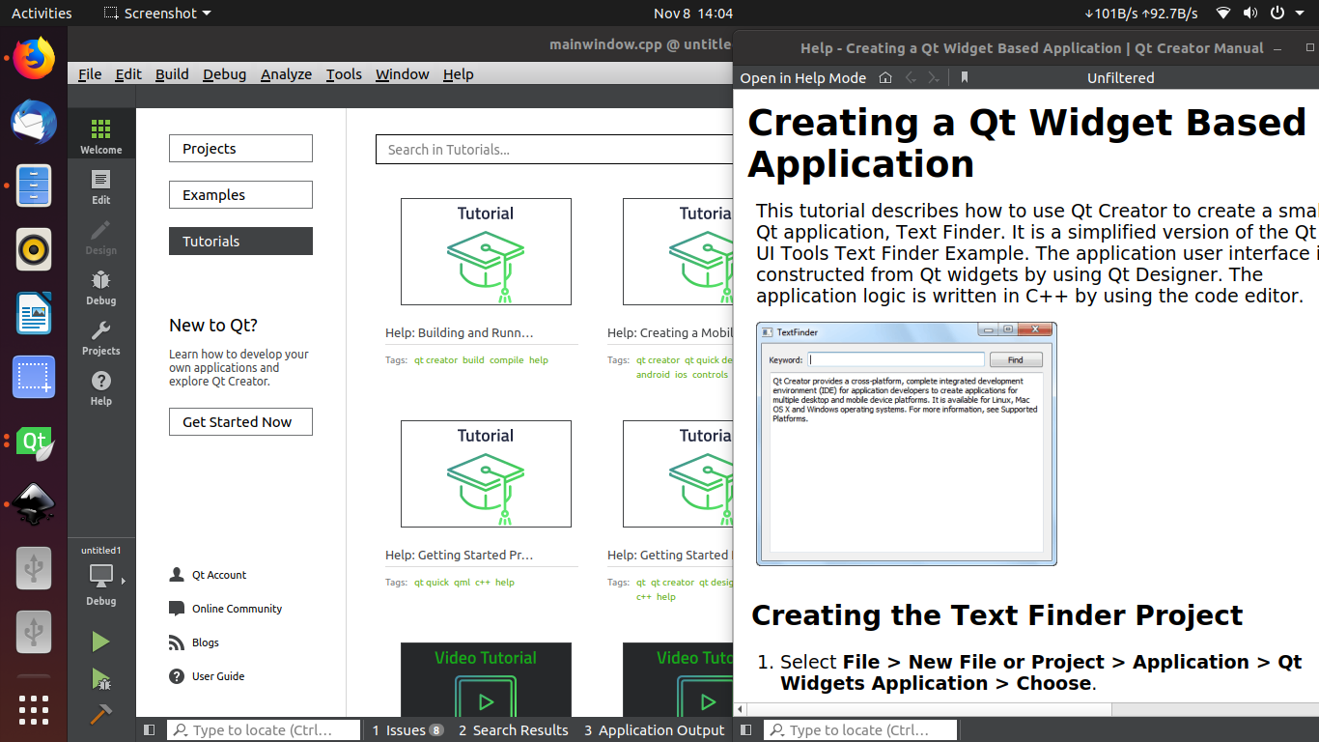Switch to the Tutorials section
The width and height of the screenshot is (1319, 742).
239,241
